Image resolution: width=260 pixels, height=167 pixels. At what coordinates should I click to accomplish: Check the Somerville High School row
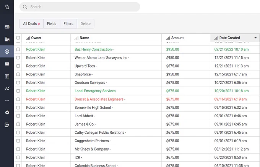pyautogui.click(x=18, y=108)
